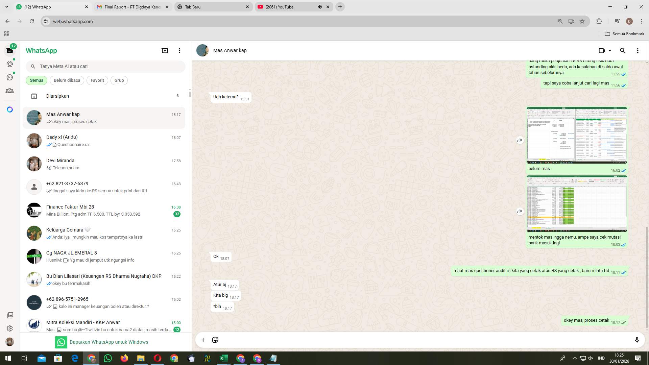
Task: Switch to the YouTube browser tab
Action: (x=289, y=7)
